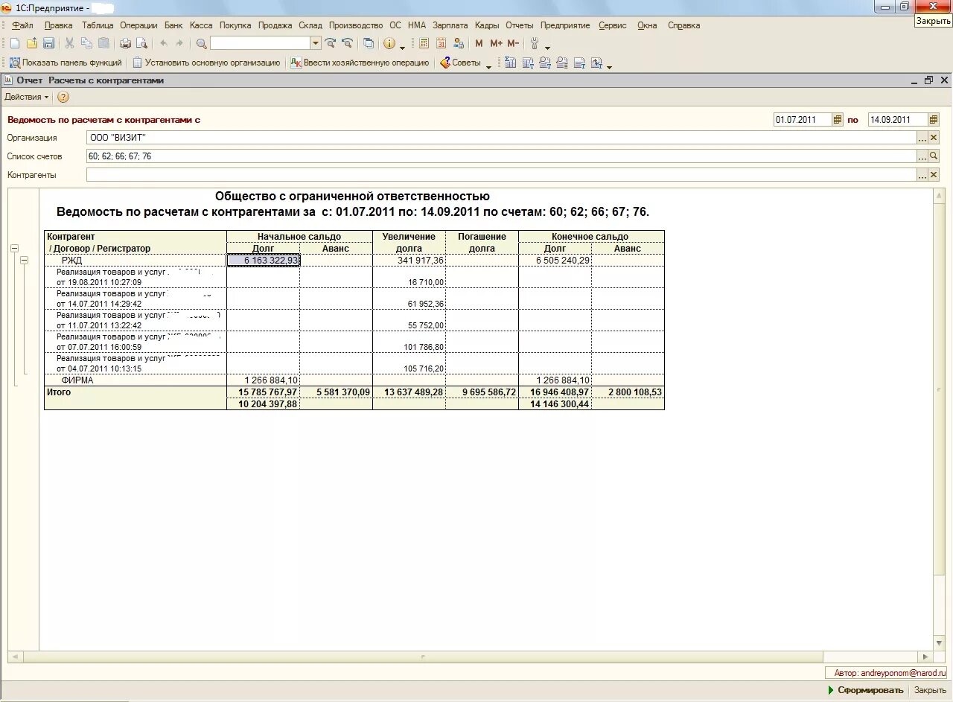Open the Зарплата menu
This screenshot has width=953, height=702.
pyautogui.click(x=450, y=25)
